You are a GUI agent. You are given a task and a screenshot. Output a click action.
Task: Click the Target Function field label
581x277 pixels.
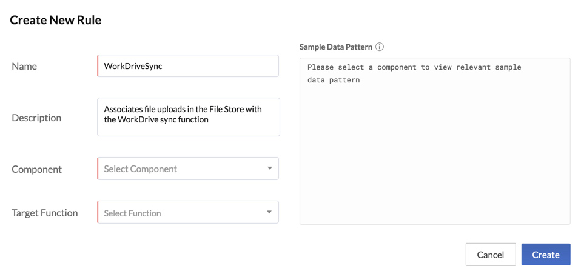(x=45, y=213)
